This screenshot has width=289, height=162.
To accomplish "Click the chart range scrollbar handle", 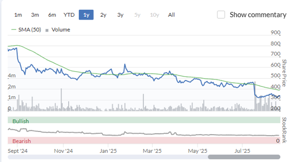I will [x=244, y=157].
